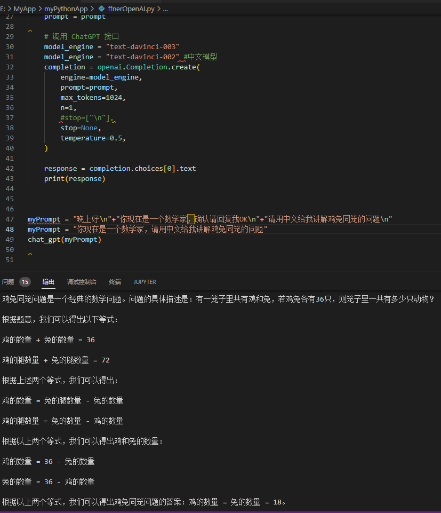Viewport: 441px width, 513px height.
Task: Click the print(response) statement
Action: point(75,179)
